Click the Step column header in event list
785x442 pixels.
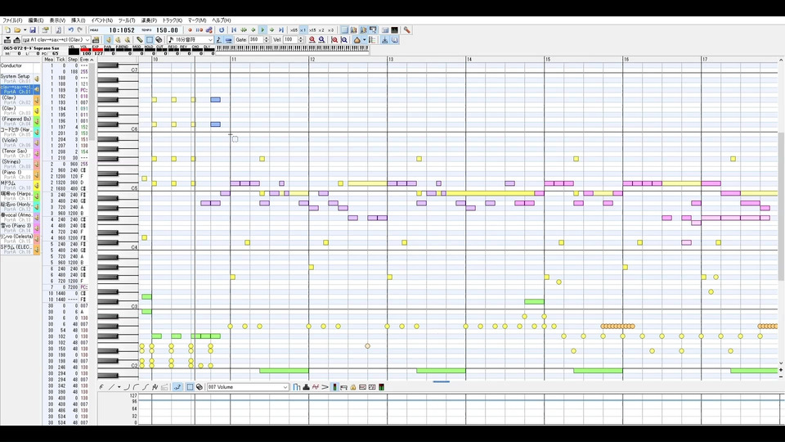pos(73,59)
